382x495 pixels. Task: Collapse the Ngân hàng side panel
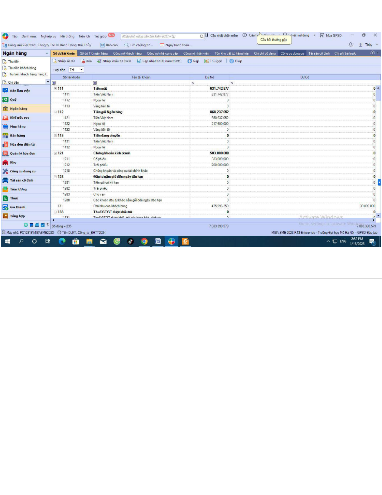[x=47, y=53]
